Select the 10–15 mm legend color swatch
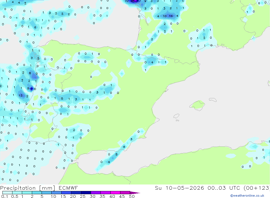The image size is (270, 198). pos(56,193)
